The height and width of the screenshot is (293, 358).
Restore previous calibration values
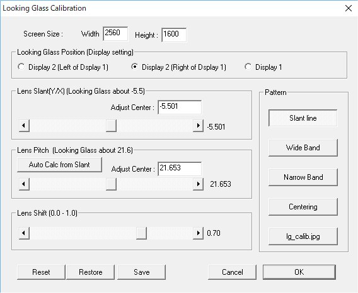pyautogui.click(x=90, y=272)
